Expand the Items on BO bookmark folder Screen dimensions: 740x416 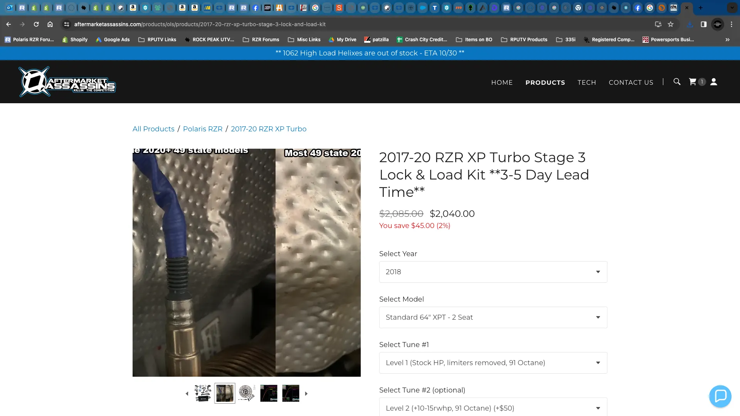(x=474, y=40)
